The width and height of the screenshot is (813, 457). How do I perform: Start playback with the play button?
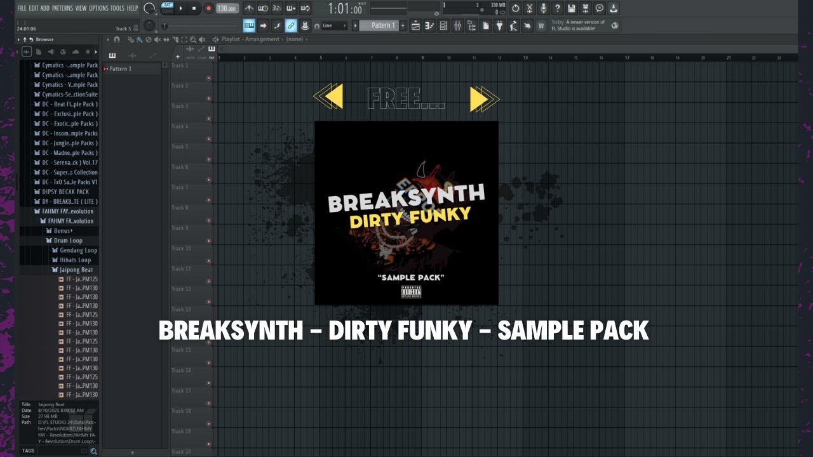pyautogui.click(x=181, y=8)
